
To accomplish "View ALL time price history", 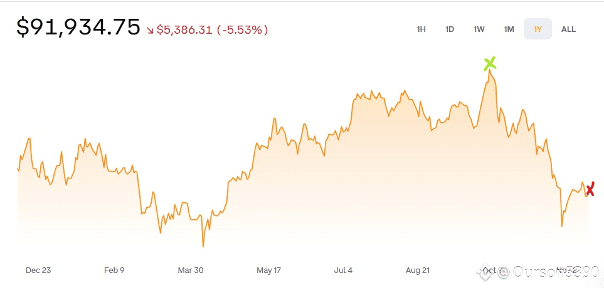I will pos(568,29).
